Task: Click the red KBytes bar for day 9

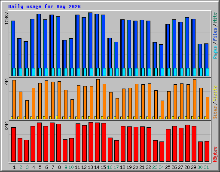Action: (65, 150)
